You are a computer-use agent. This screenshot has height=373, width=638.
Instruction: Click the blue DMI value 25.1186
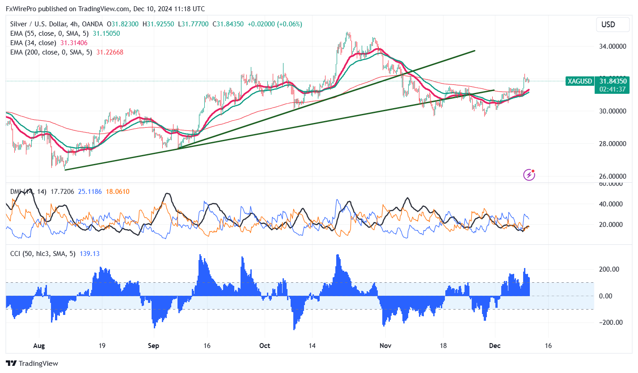coord(90,192)
